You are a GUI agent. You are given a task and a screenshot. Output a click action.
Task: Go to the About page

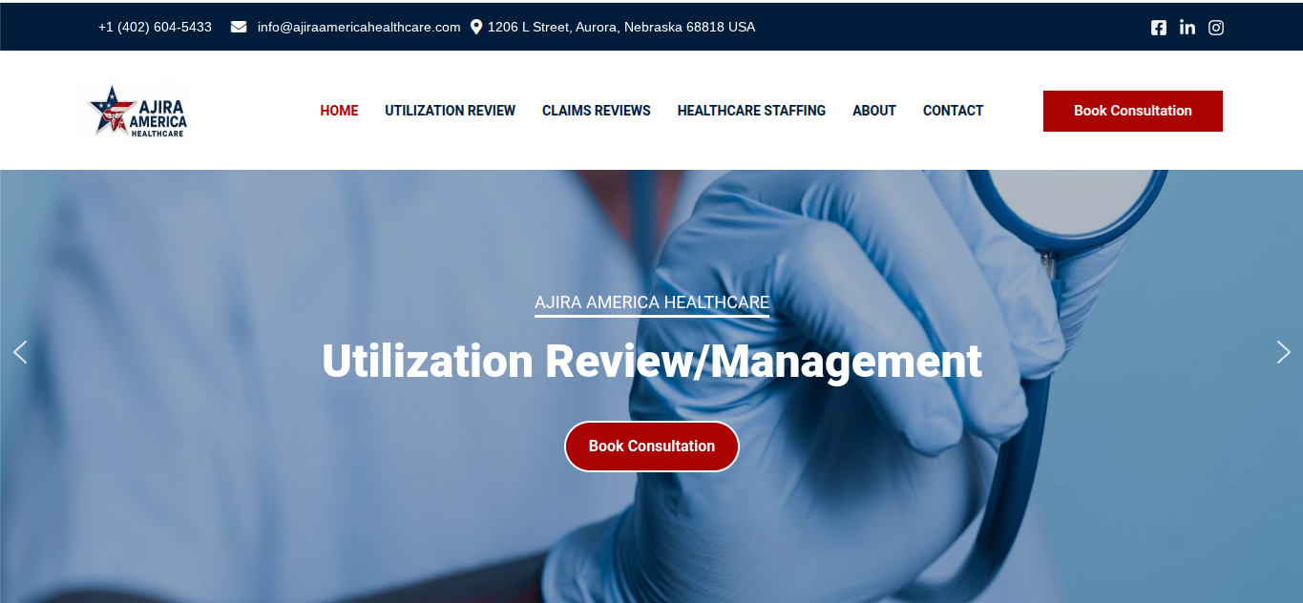tap(873, 111)
